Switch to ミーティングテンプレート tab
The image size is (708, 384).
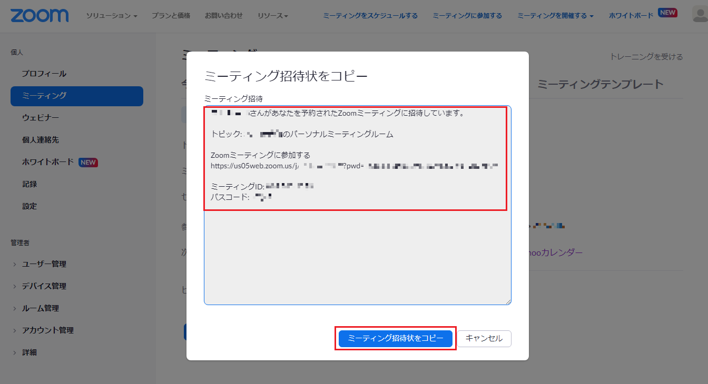point(600,84)
